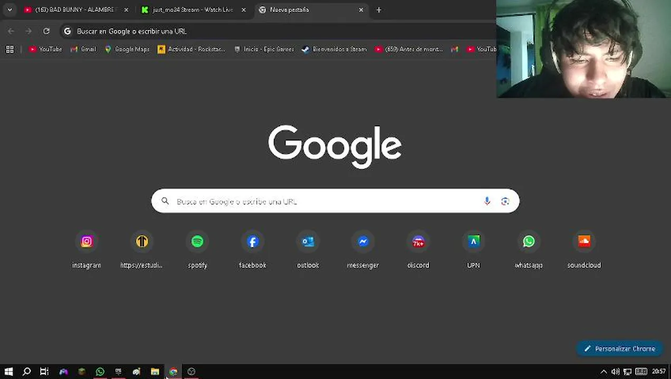671x379 pixels.
Task: Open the volume control in tray
Action: 615,372
